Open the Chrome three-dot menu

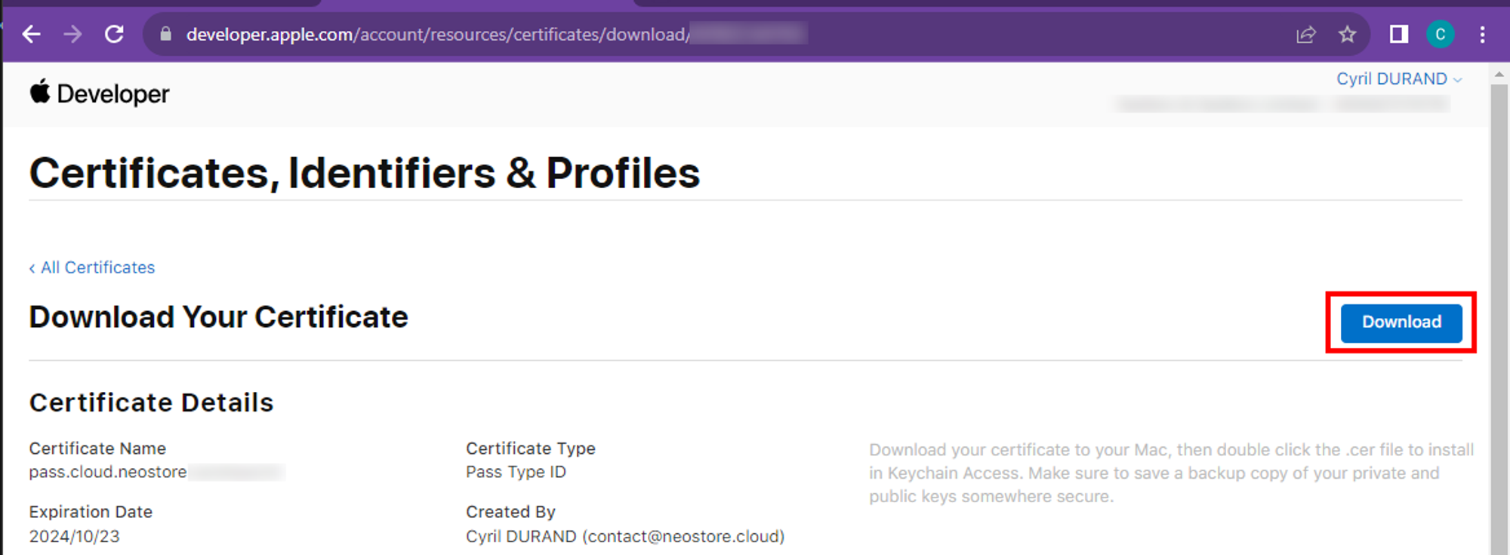tap(1482, 34)
